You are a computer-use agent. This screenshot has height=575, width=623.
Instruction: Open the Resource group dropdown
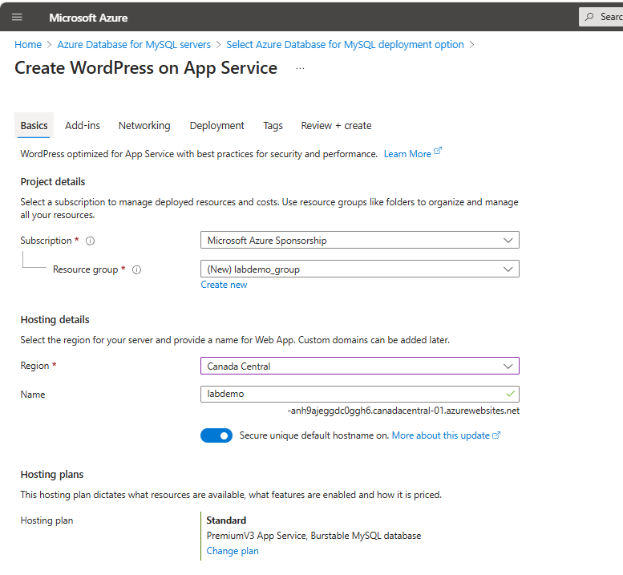click(359, 269)
